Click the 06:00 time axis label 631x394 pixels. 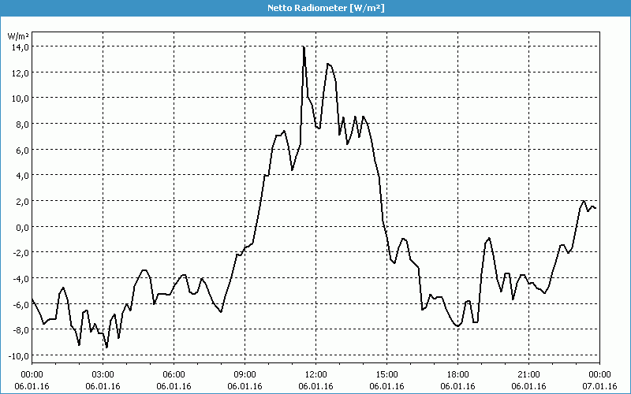[174, 375]
